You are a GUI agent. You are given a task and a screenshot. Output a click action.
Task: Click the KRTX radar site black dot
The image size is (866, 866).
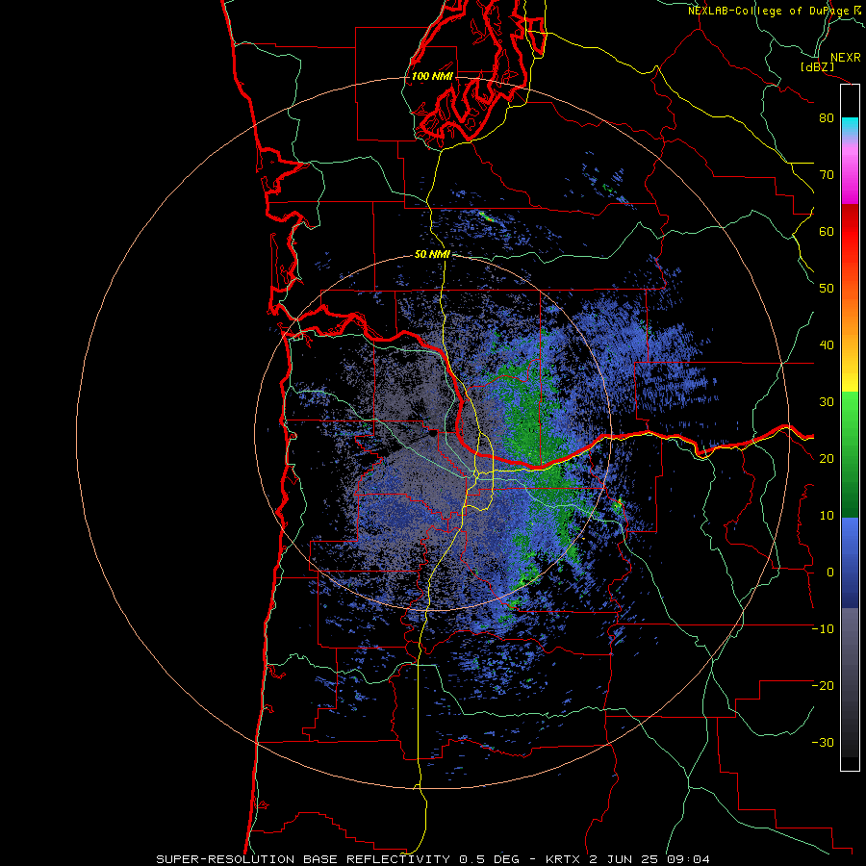[x=432, y=434]
